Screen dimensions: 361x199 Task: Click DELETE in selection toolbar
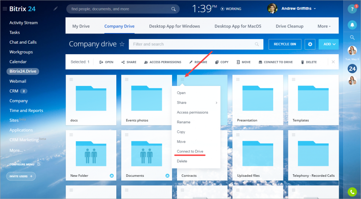pos(309,62)
